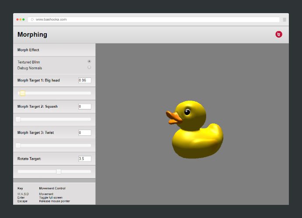Click the Twist value input field
Viewport: 302px width, 218px height.
(x=84, y=133)
